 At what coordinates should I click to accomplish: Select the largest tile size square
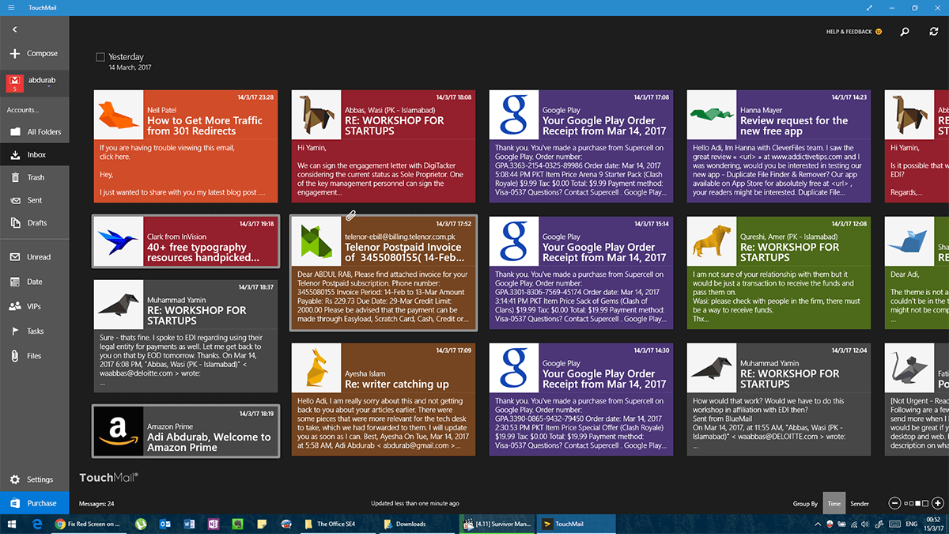tap(925, 503)
